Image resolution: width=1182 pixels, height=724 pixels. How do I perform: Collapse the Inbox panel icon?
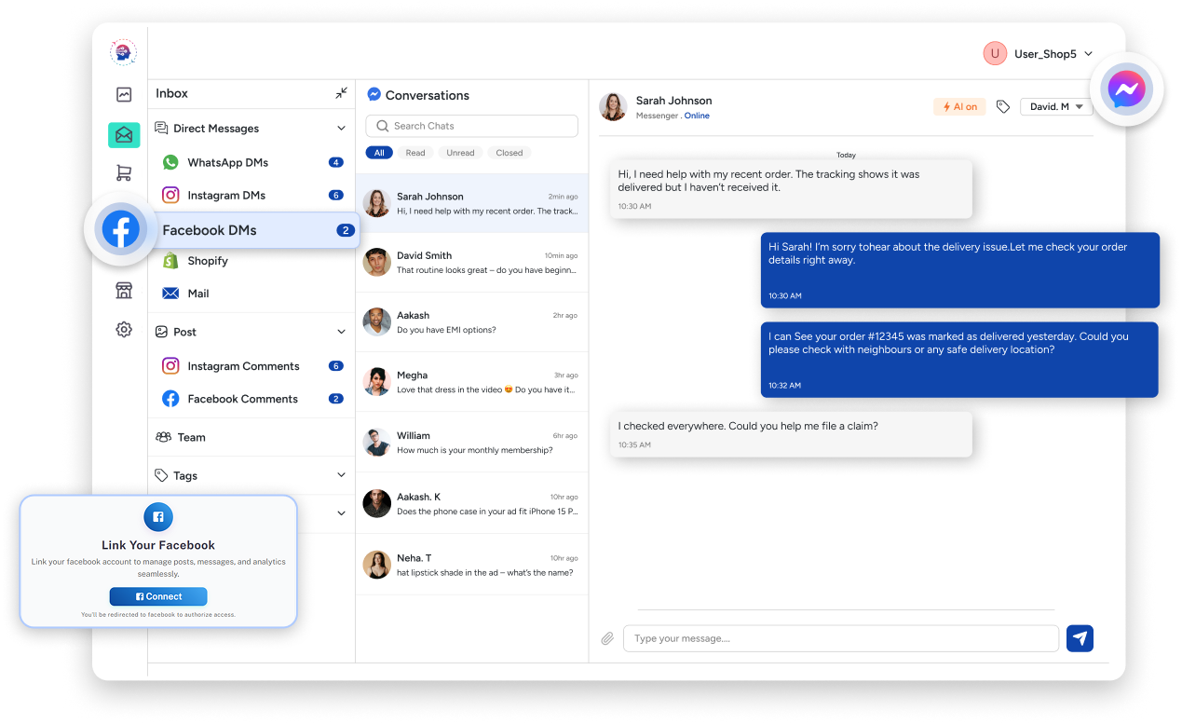click(x=342, y=93)
